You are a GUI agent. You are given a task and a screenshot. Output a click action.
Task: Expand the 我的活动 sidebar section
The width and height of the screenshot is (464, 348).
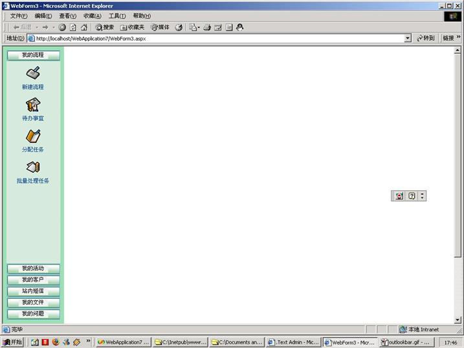[34, 268]
